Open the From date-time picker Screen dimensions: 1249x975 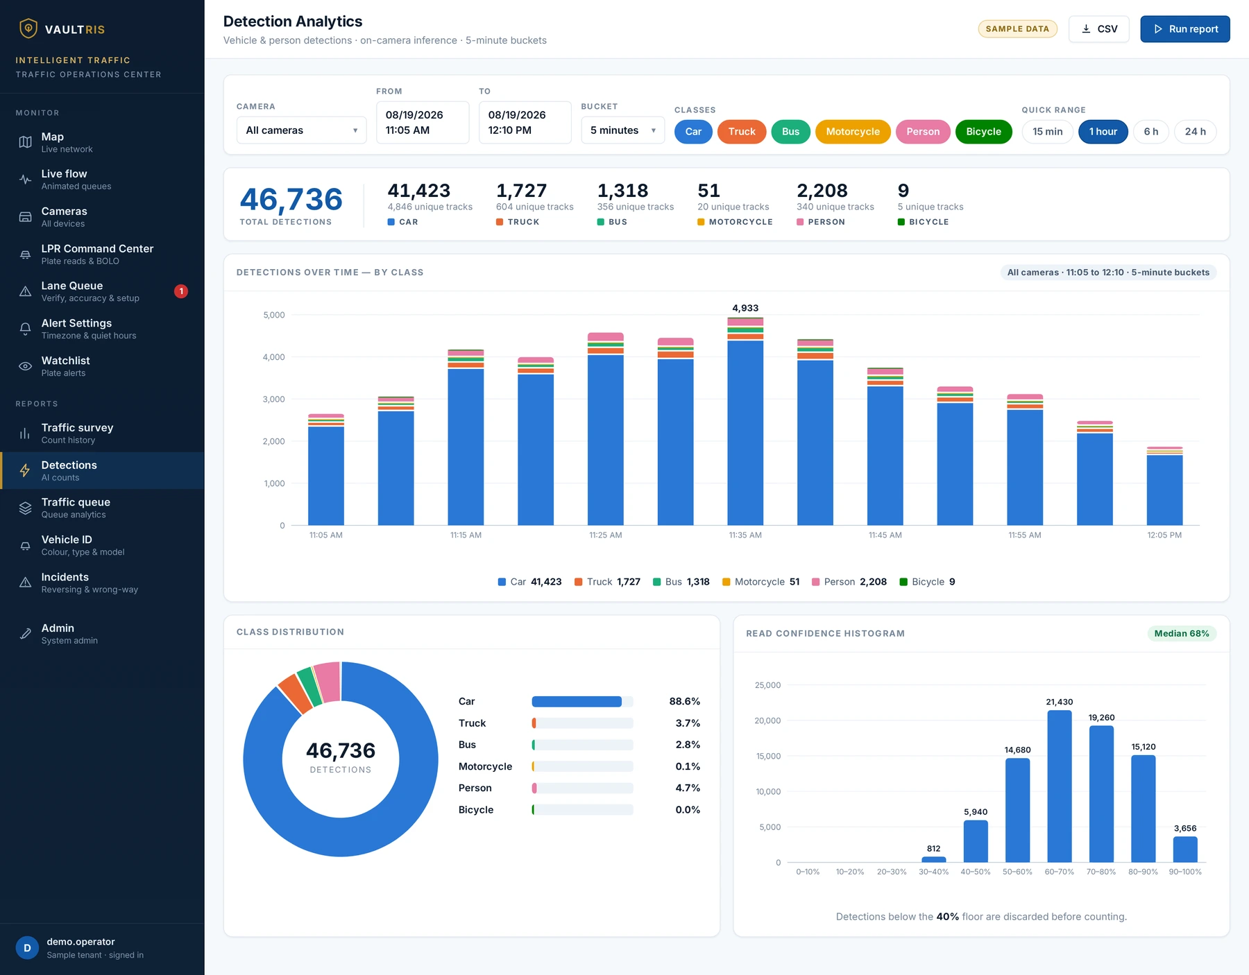(x=423, y=123)
